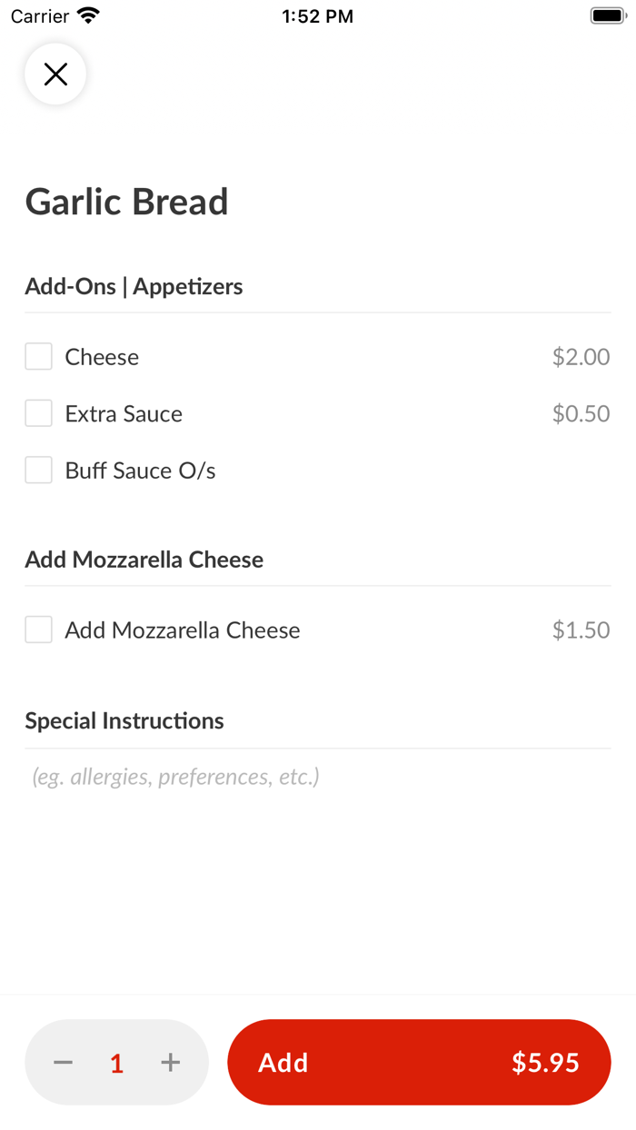
Task: Select the Wi-Fi icon in the status bar
Action: coord(86,14)
